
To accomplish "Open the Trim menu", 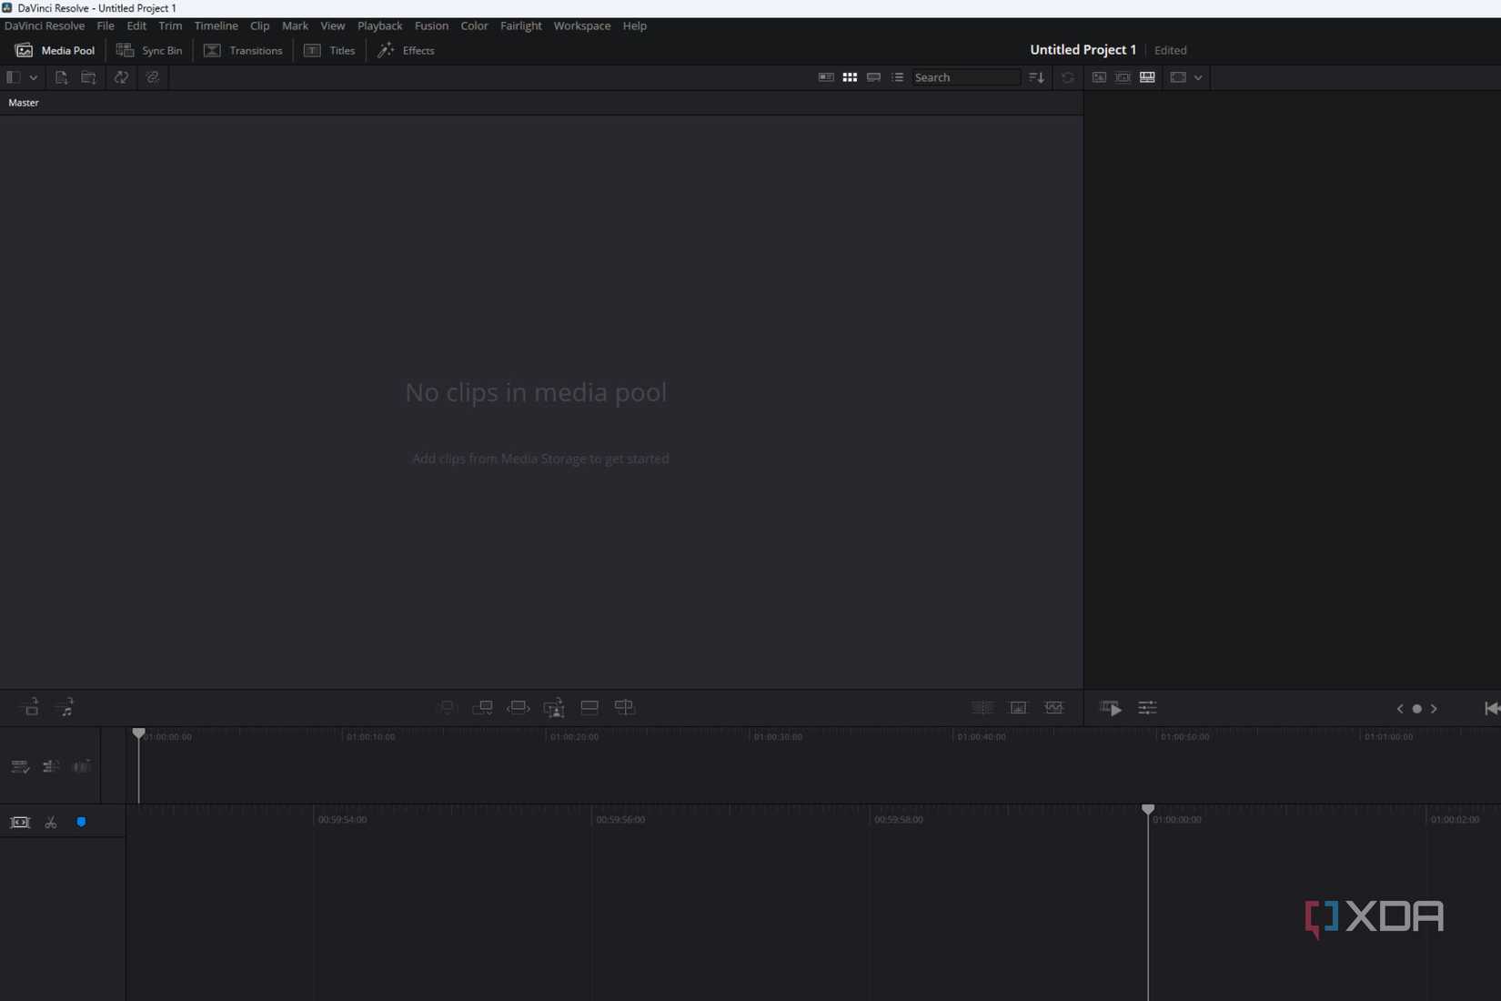I will 170,25.
